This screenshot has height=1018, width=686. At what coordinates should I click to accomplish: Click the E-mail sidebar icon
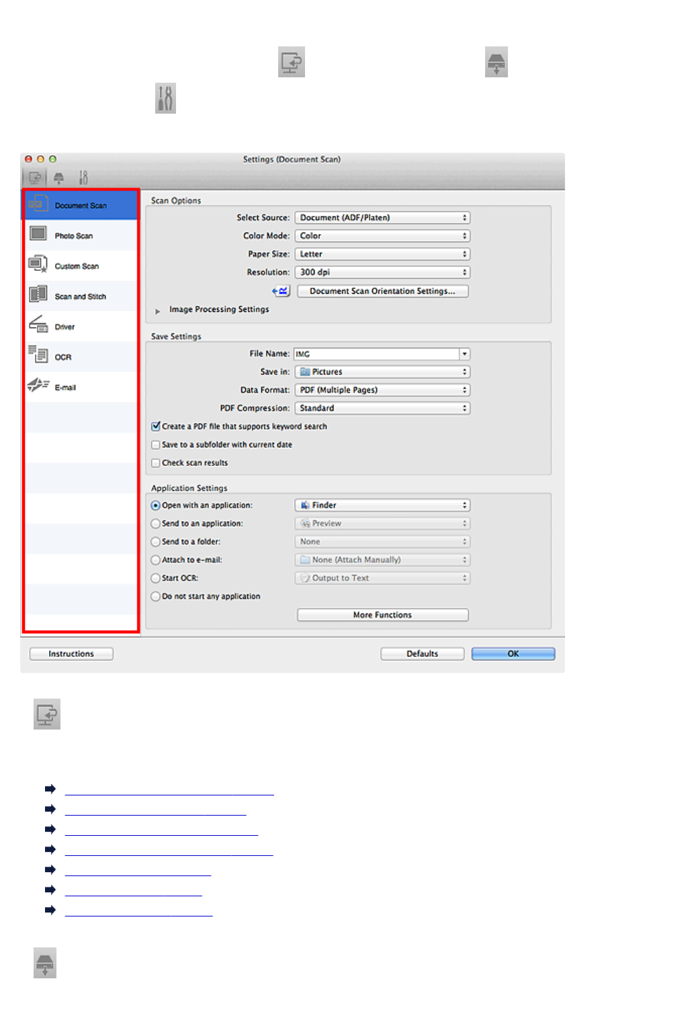pyautogui.click(x=38, y=385)
